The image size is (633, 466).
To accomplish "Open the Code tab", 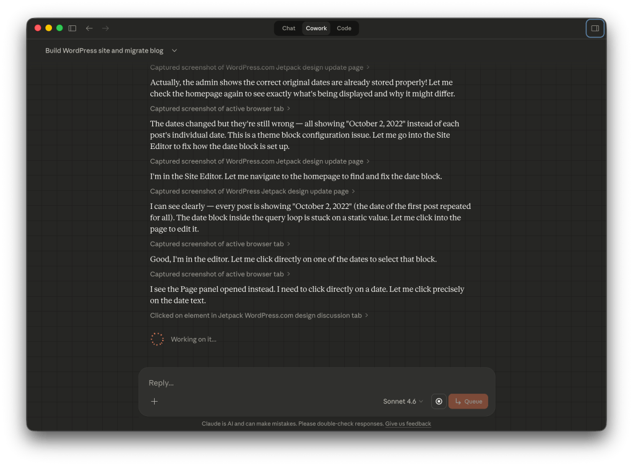I will click(x=344, y=28).
